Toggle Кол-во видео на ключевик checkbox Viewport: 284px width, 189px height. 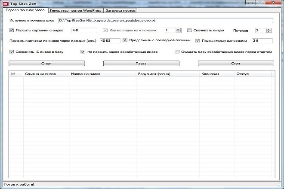[x=105, y=30]
